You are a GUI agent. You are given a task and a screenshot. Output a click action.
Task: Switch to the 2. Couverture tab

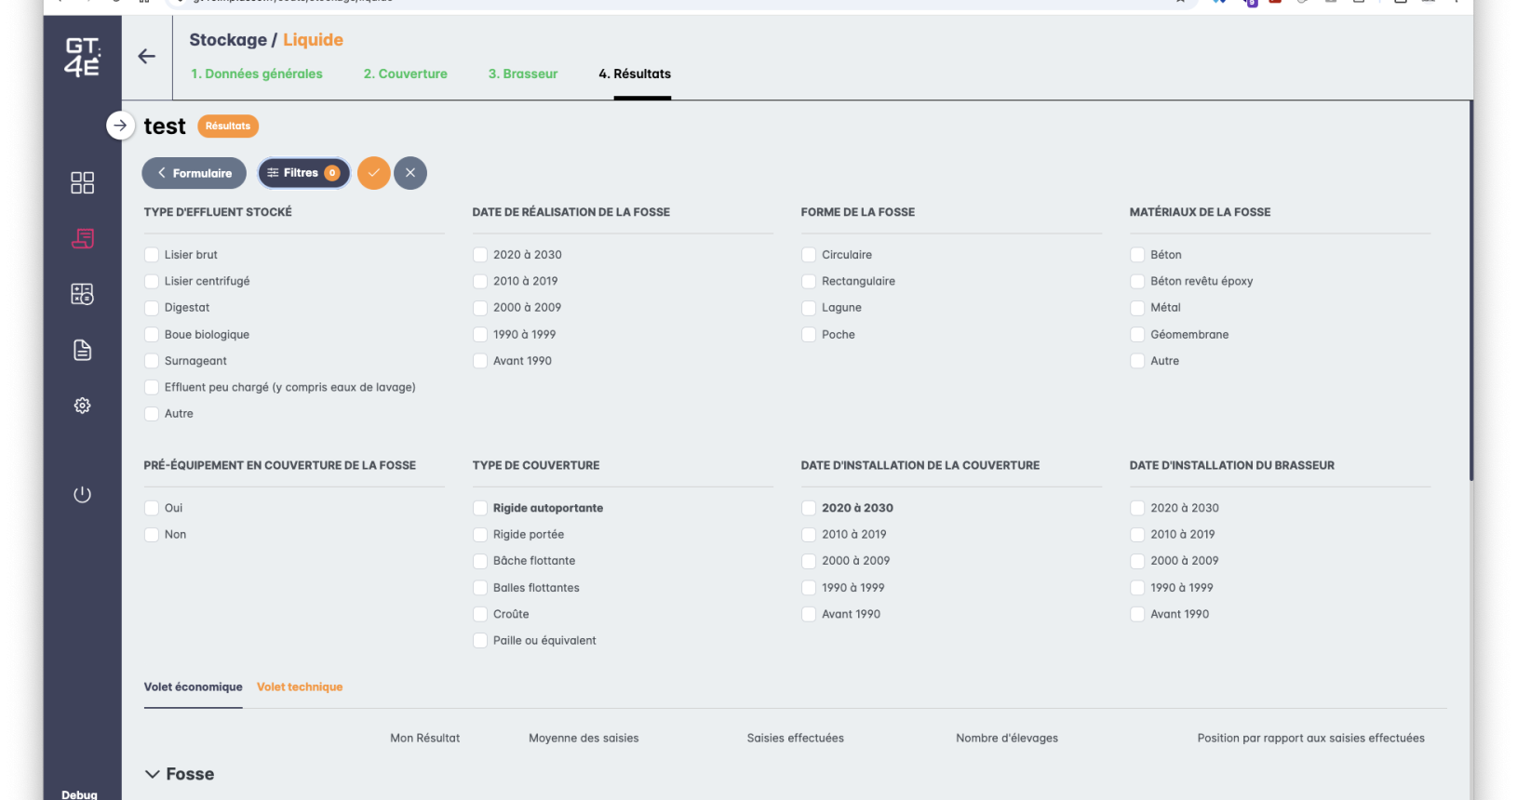405,73
